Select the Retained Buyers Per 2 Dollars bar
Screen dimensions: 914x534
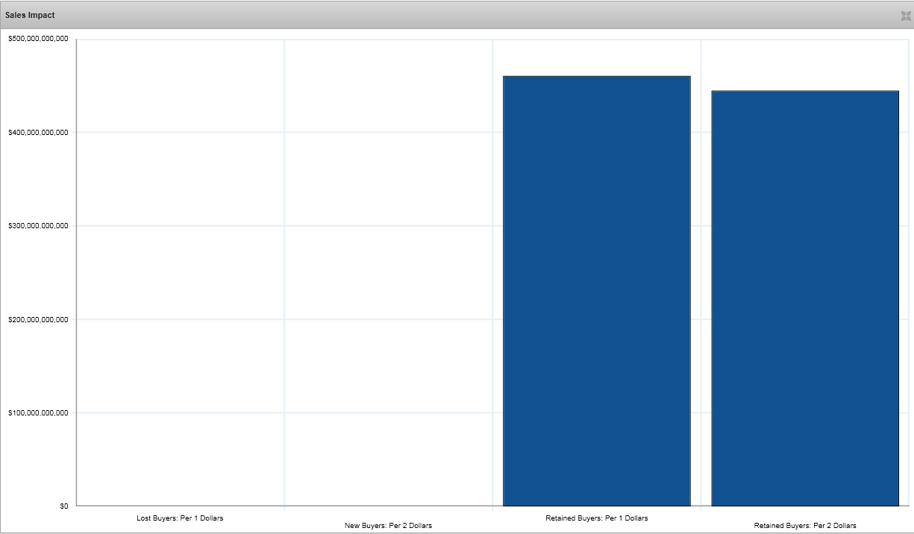(x=804, y=298)
